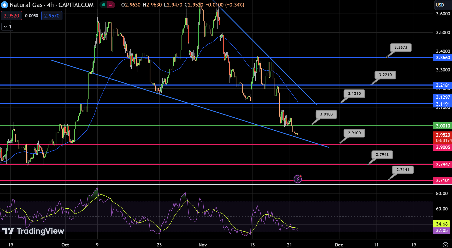This screenshot has width=452, height=248.
Task: Click the 3.2181 blue price axis label
Action: pyautogui.click(x=443, y=85)
